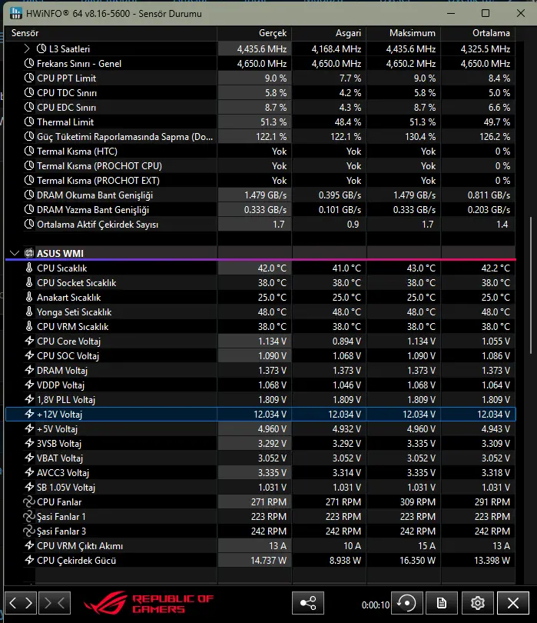Select the DRAM Yazma Bant Genişliği row
Viewport: 537px width, 623px height.
pyautogui.click(x=260, y=210)
